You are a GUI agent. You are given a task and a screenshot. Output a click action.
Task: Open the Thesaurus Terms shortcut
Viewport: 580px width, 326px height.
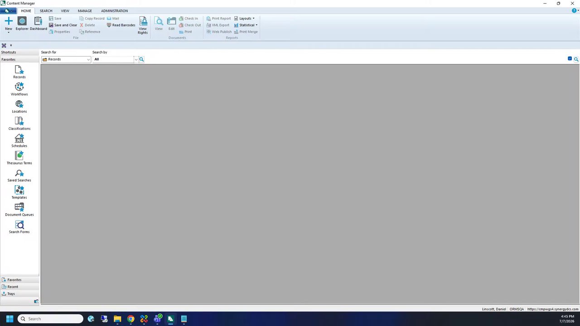click(19, 158)
